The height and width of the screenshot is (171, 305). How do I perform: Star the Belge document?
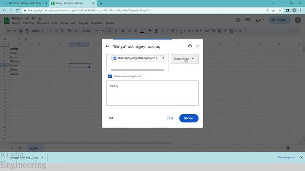pyautogui.click(x=27, y=19)
